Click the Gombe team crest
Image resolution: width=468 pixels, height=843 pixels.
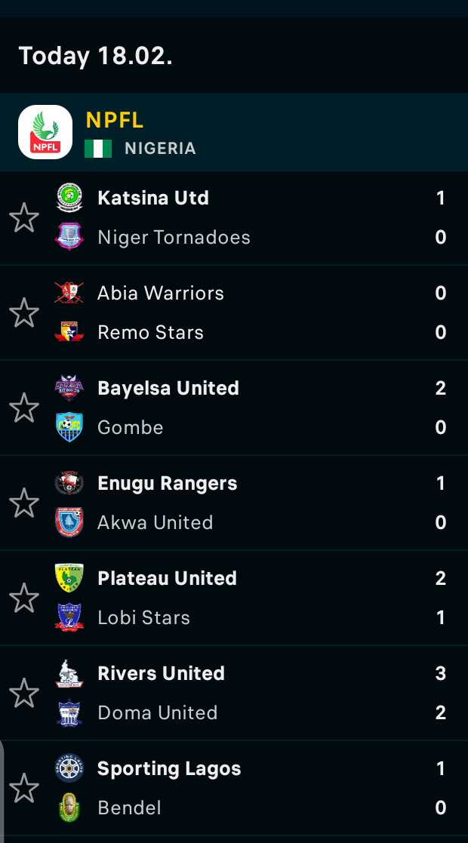pyautogui.click(x=69, y=427)
